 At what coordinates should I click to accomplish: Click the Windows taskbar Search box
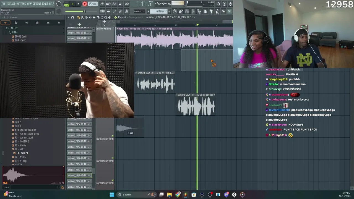[x=136, y=195]
